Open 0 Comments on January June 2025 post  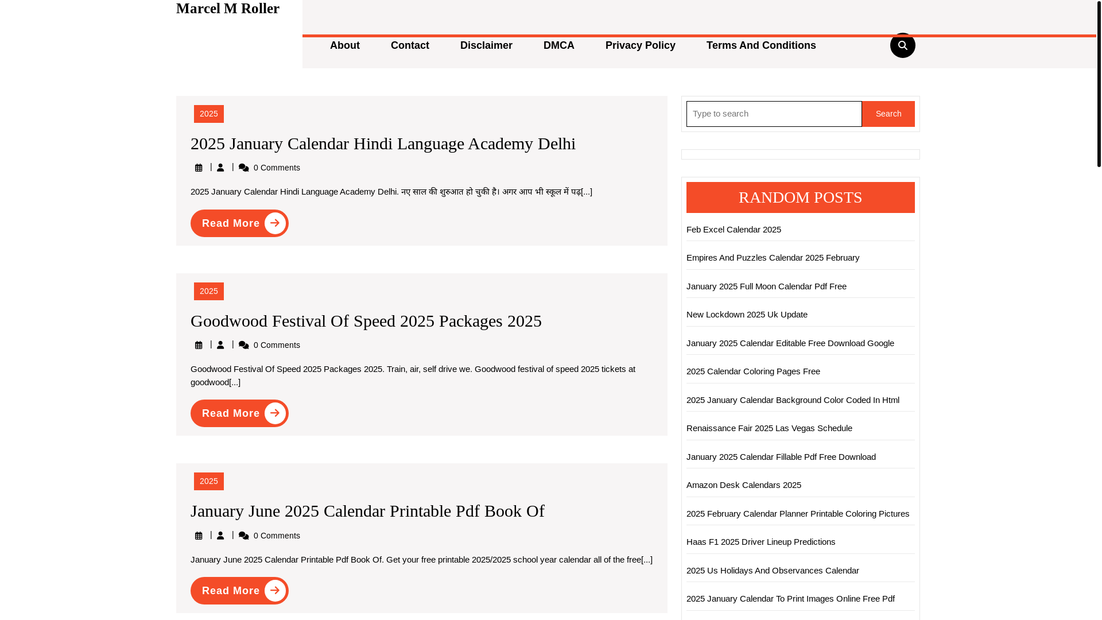pyautogui.click(x=277, y=536)
